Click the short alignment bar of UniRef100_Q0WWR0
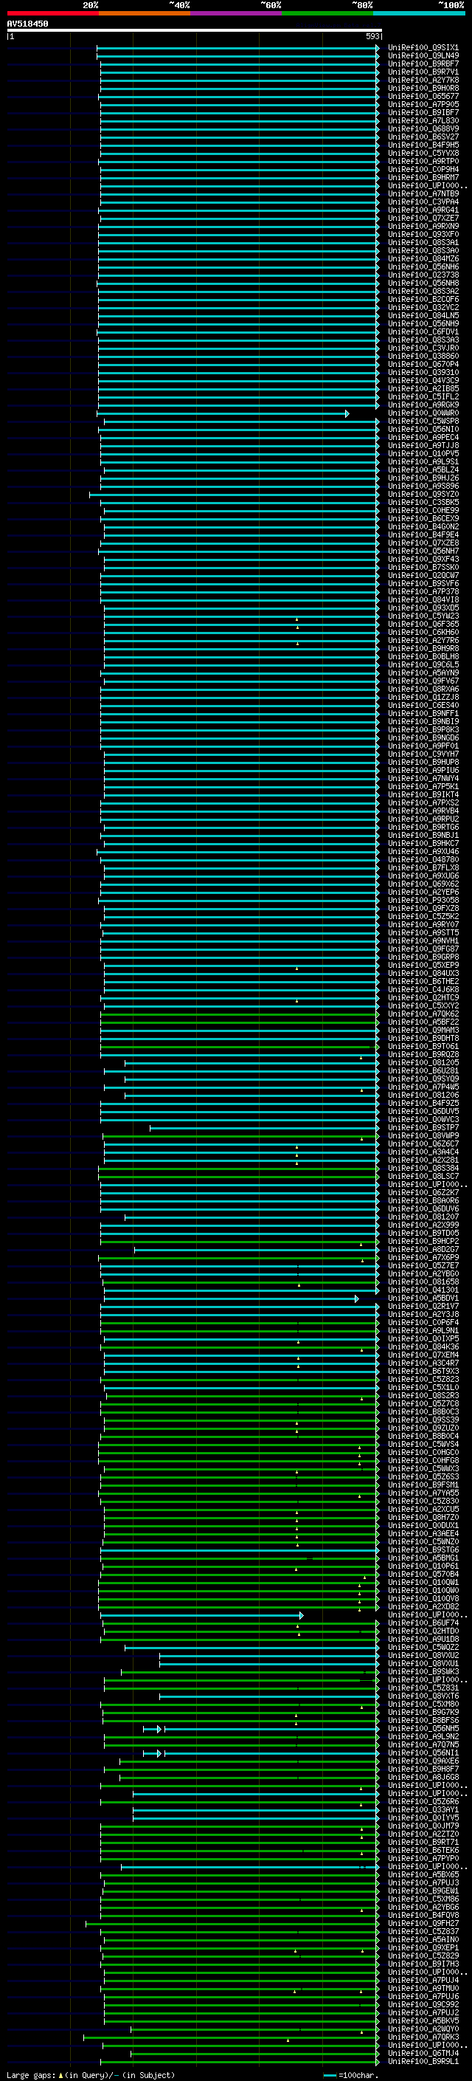Viewport: 472px width, 2081px height. pos(223,413)
